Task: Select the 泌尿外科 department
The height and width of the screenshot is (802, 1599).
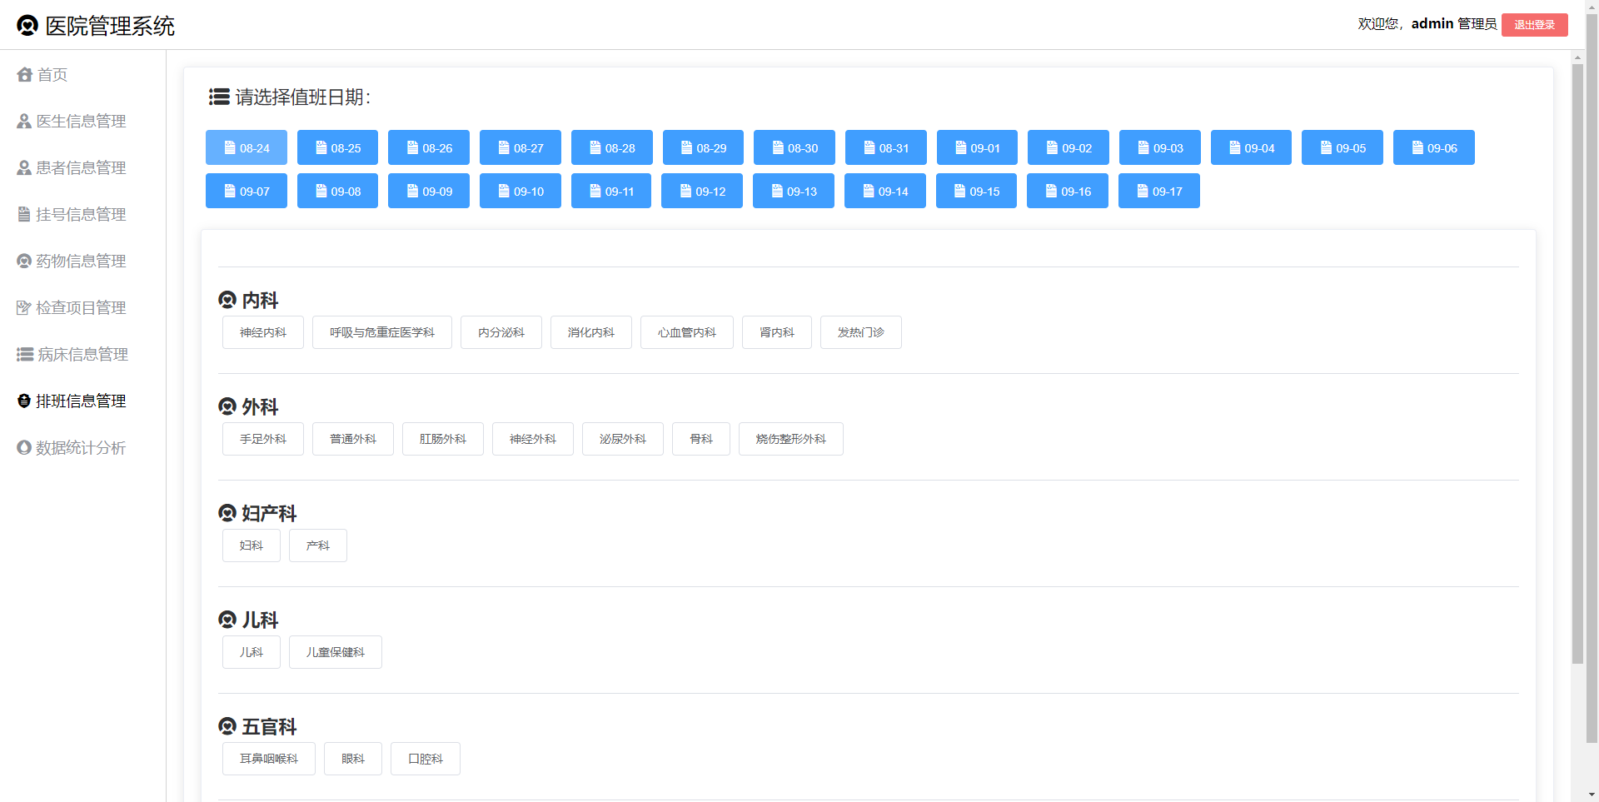Action: [x=623, y=439]
